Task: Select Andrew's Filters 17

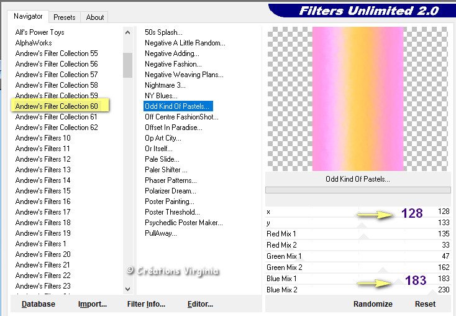Action: point(43,212)
